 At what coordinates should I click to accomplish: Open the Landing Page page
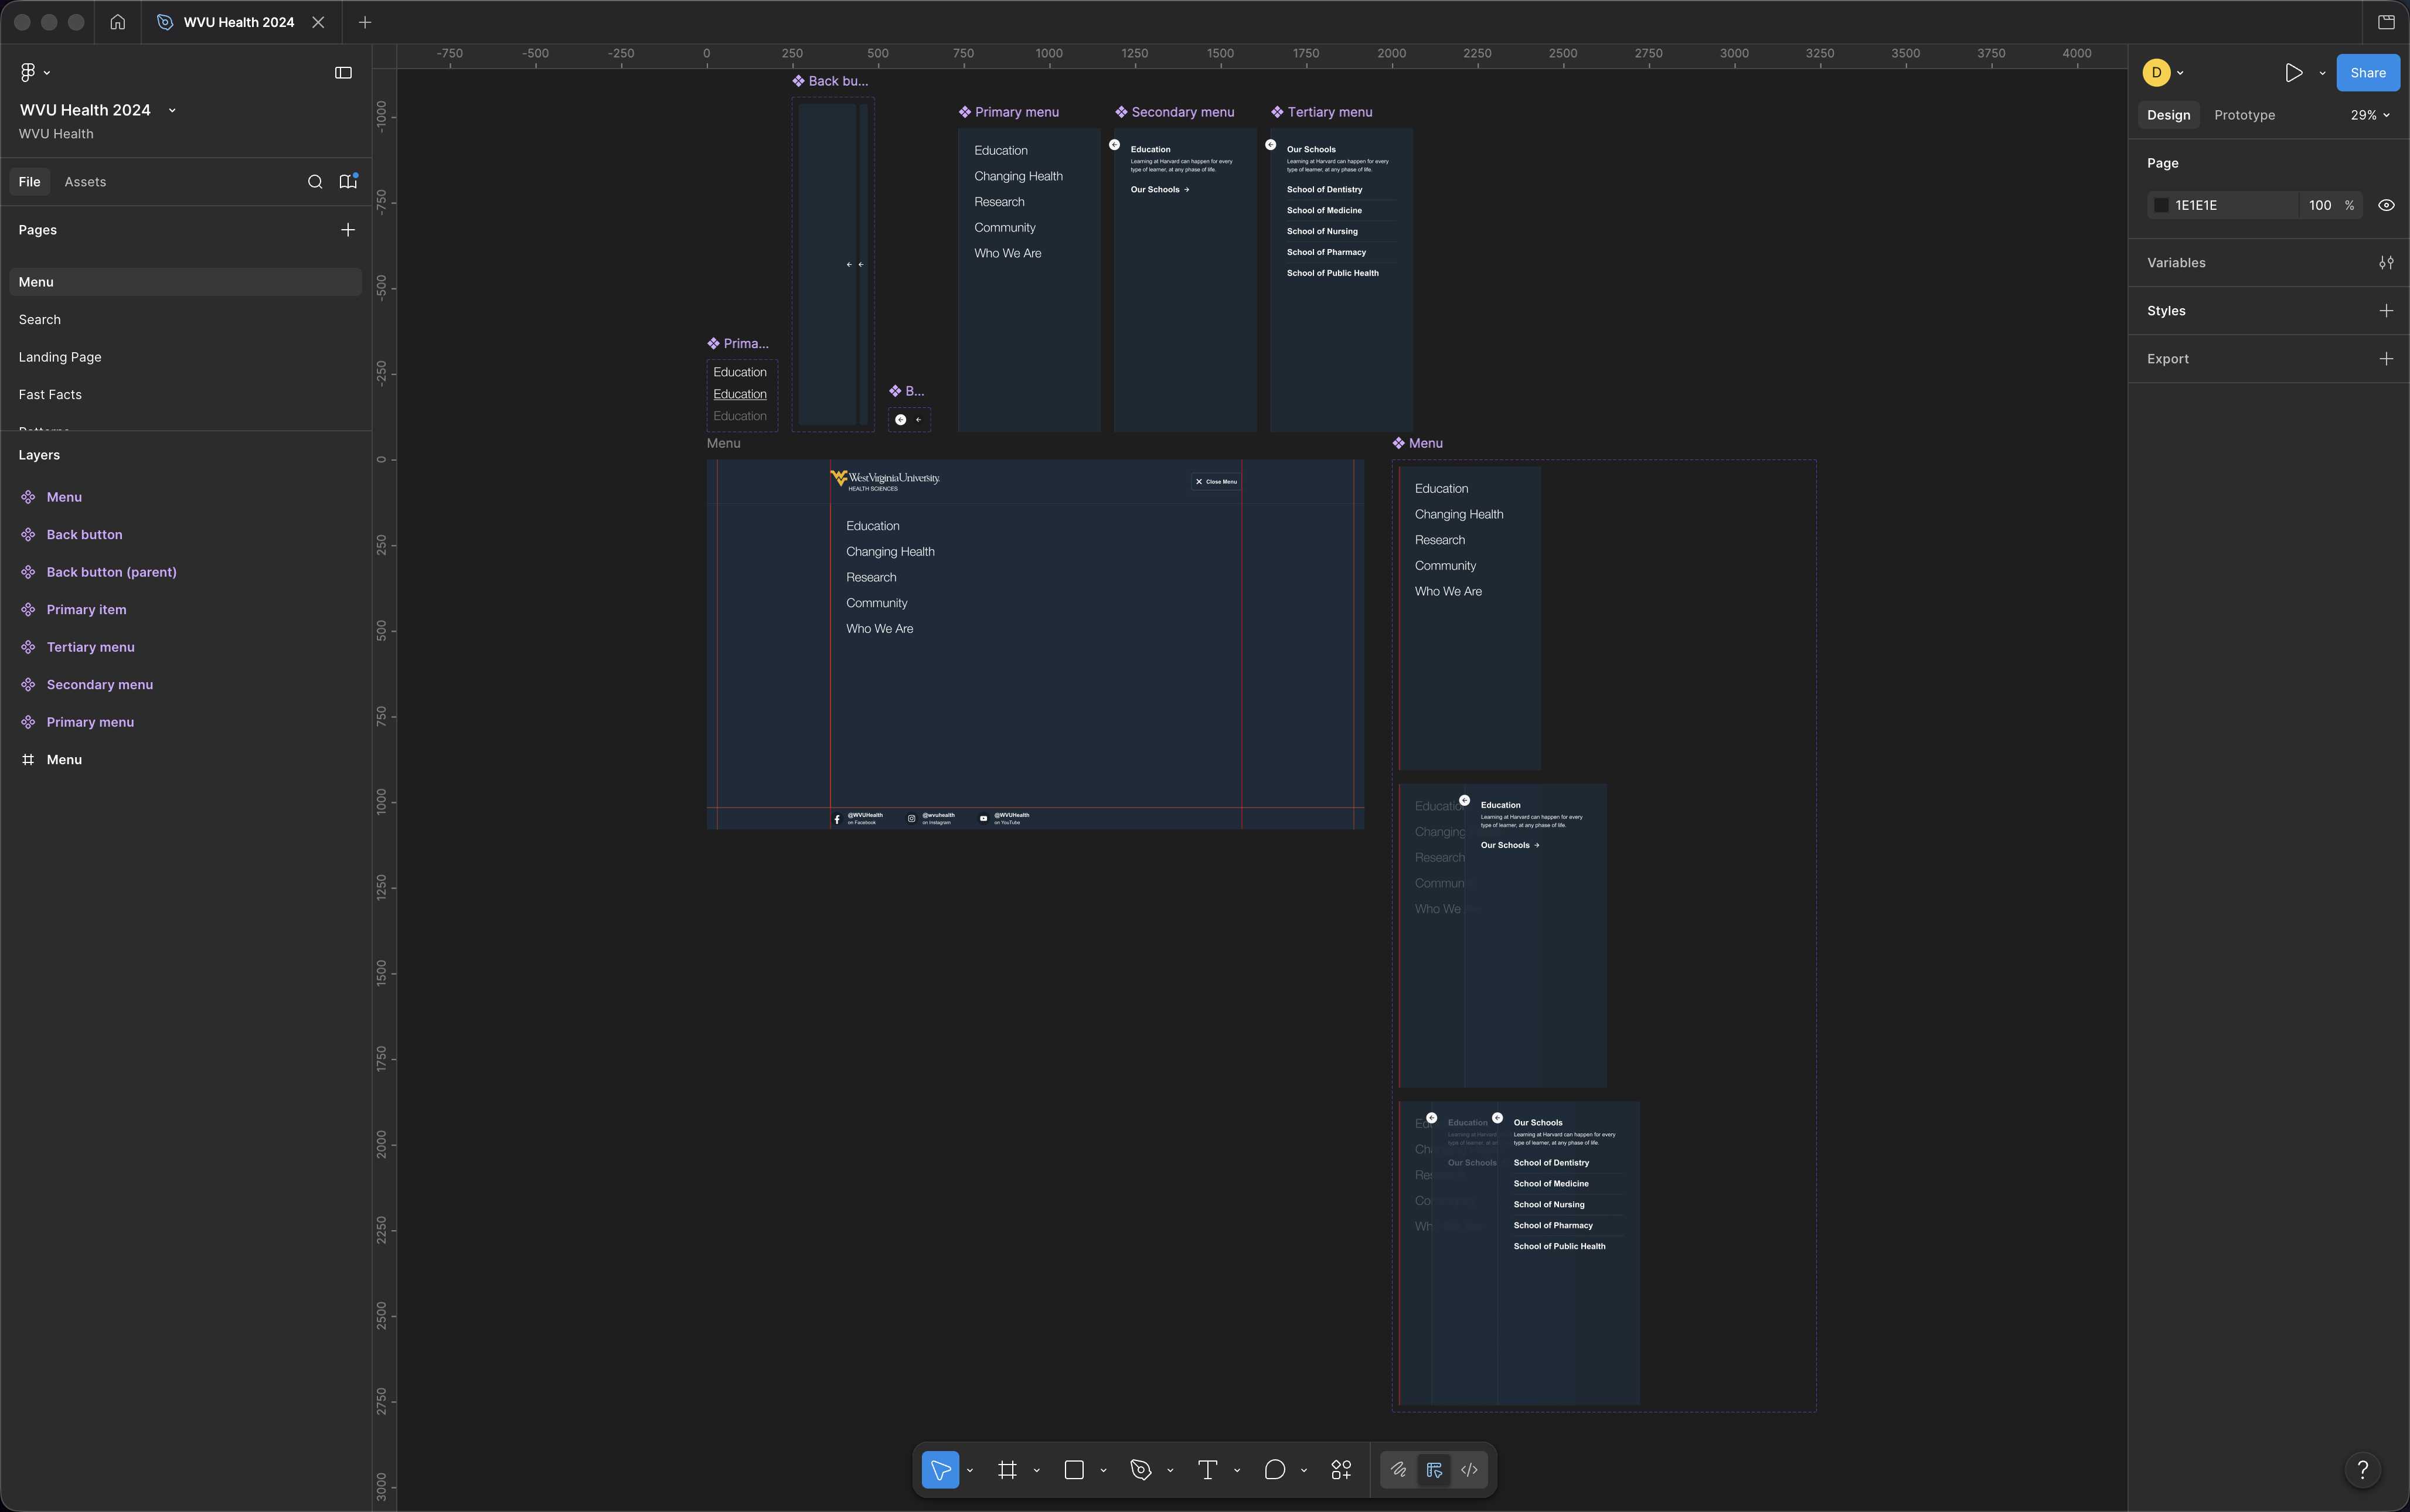(186, 357)
